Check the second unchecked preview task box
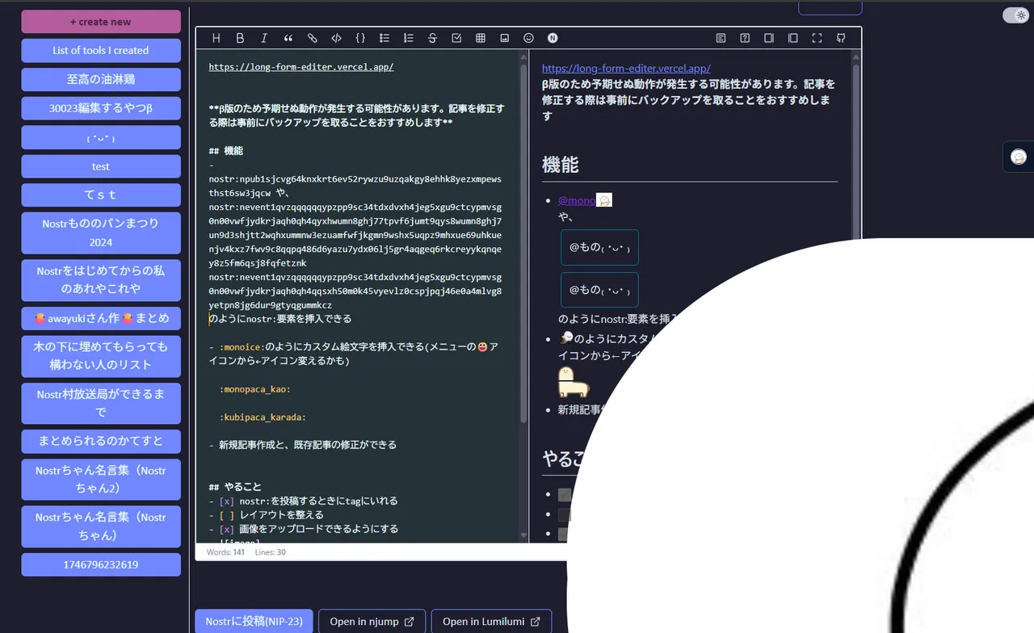1034x633 pixels. [564, 514]
